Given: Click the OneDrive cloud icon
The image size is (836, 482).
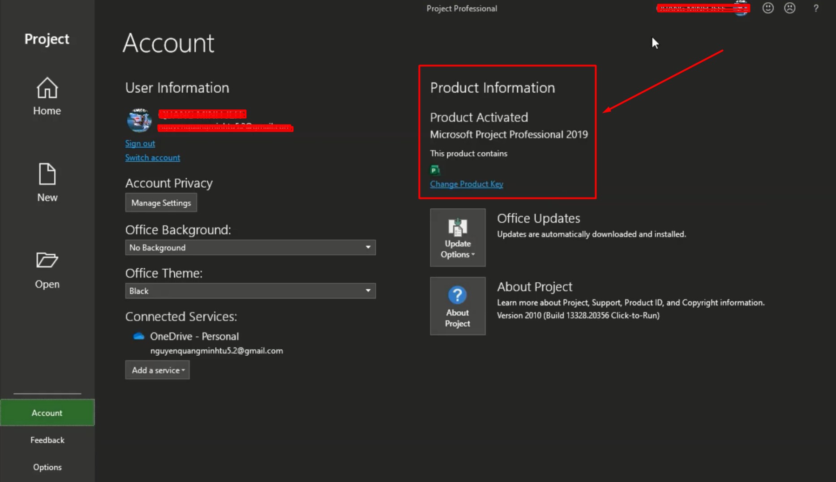Looking at the screenshot, I should pos(139,336).
